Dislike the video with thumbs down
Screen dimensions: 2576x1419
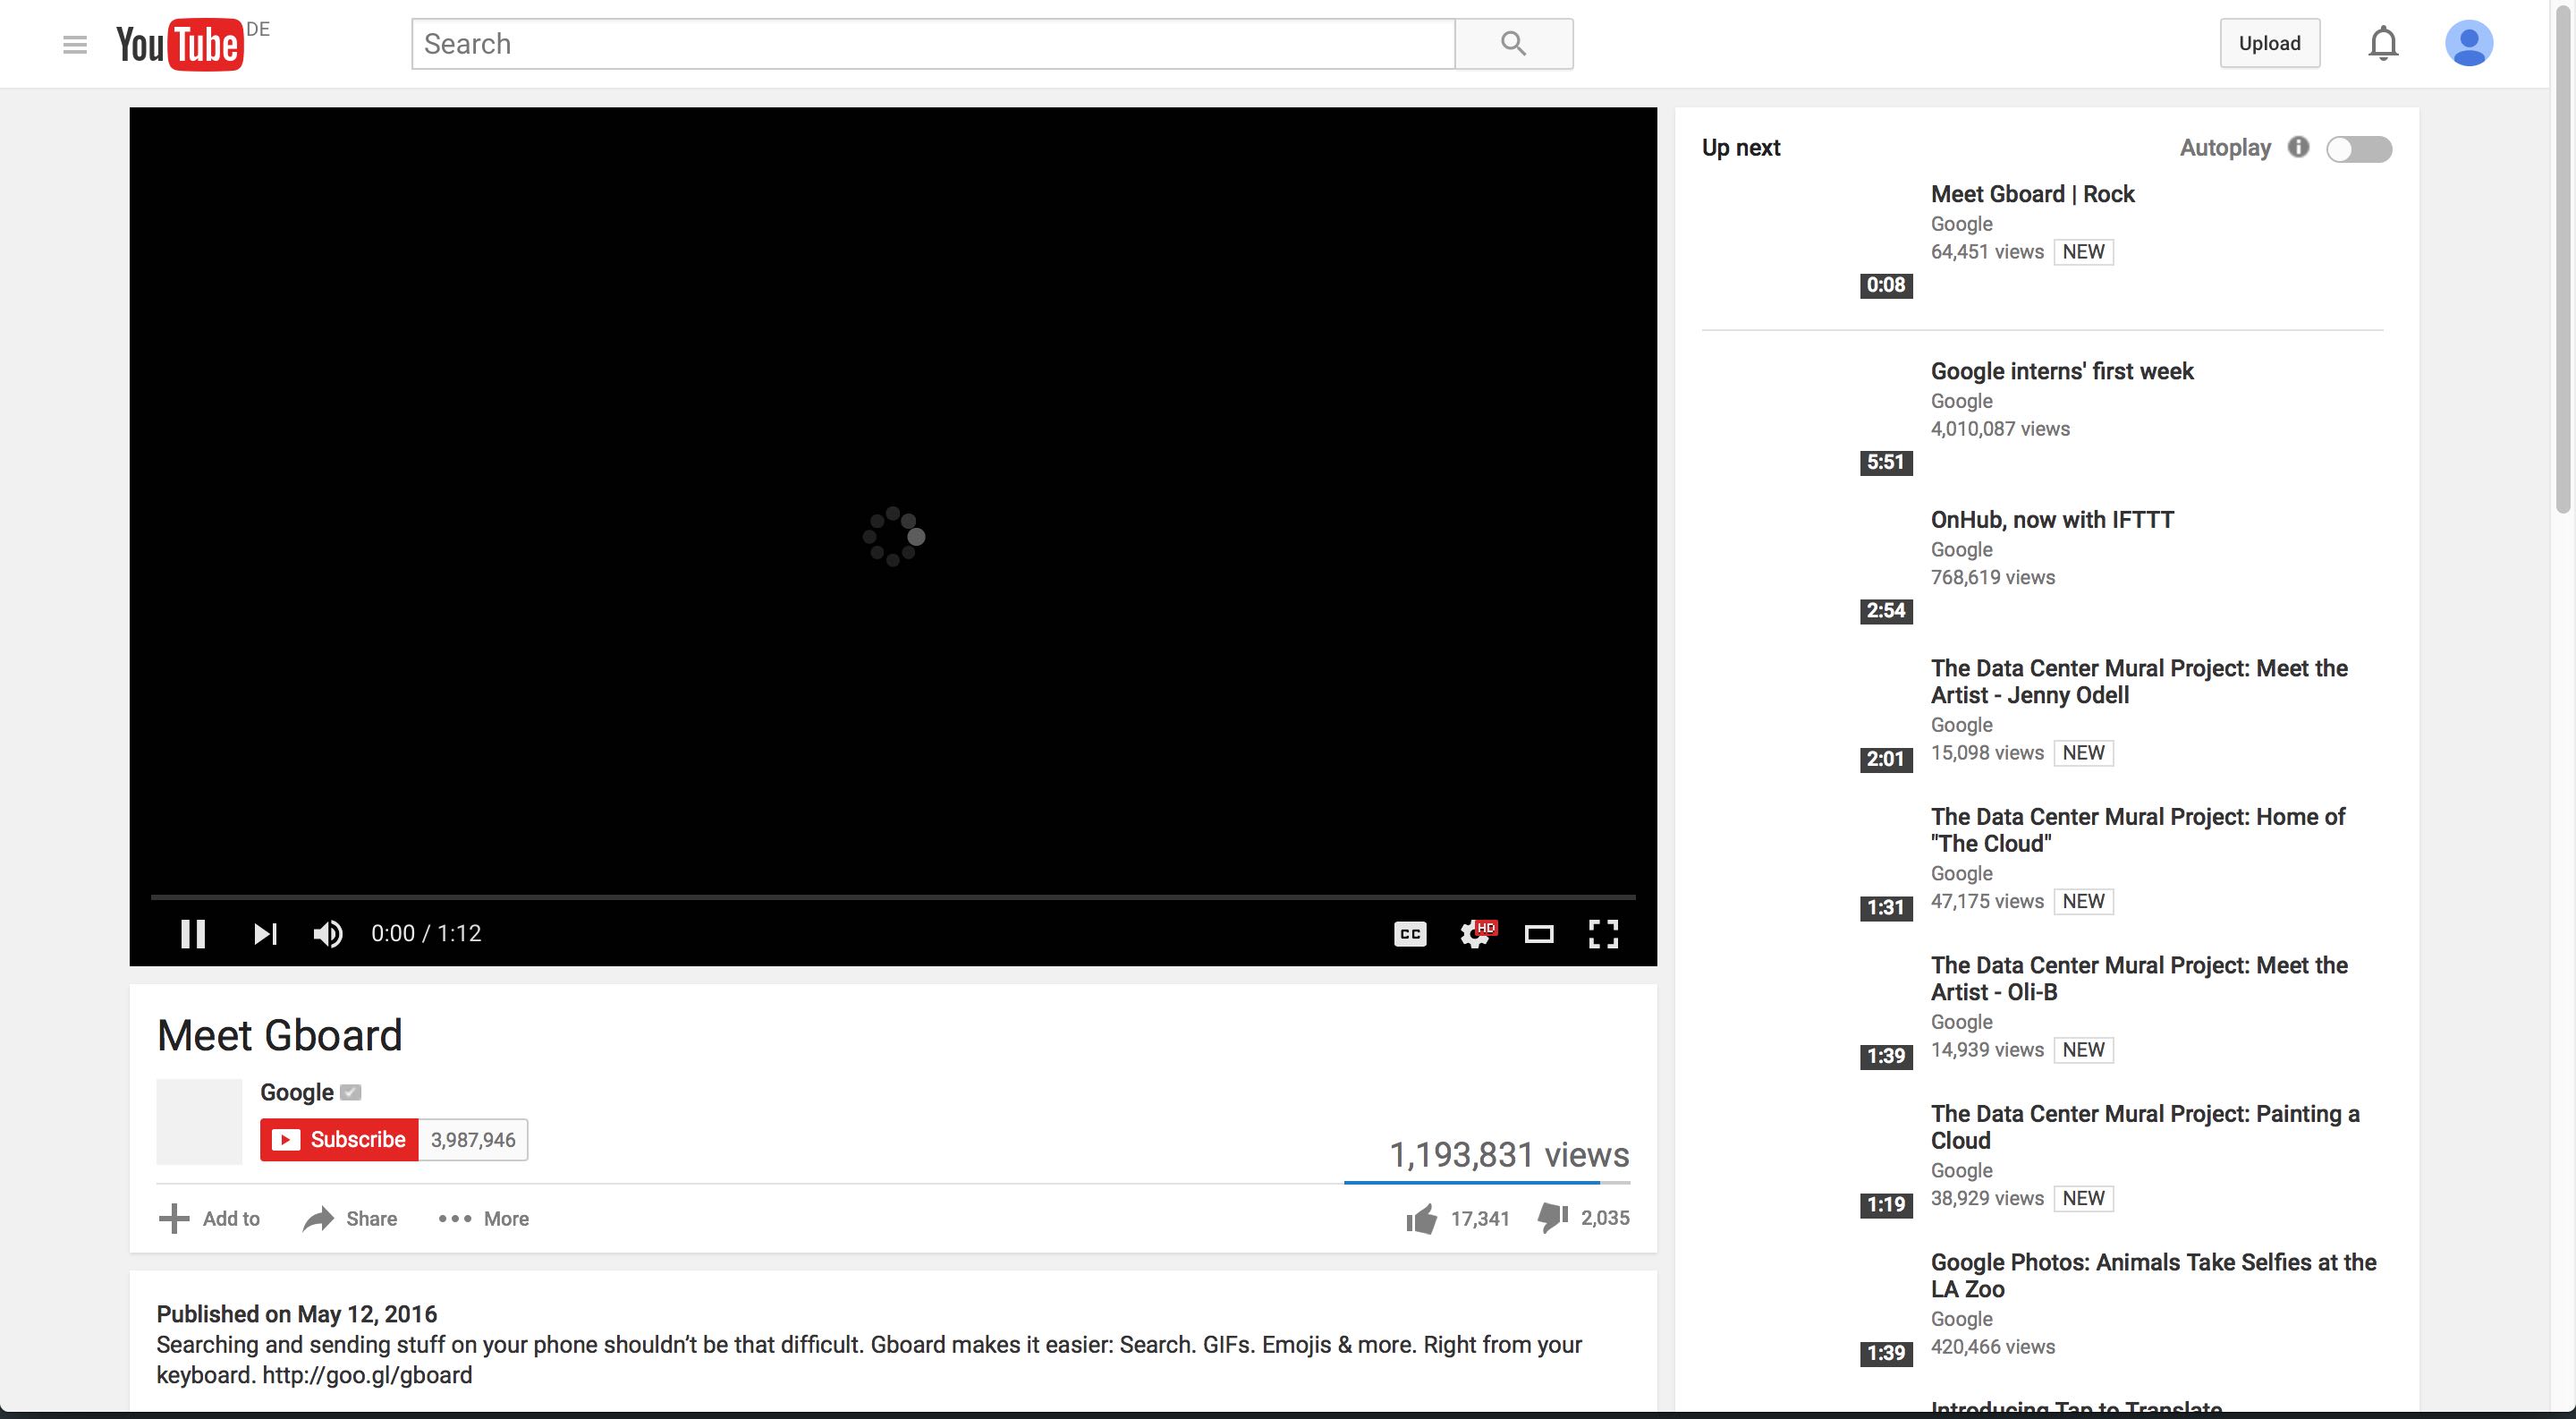[x=1552, y=1217]
